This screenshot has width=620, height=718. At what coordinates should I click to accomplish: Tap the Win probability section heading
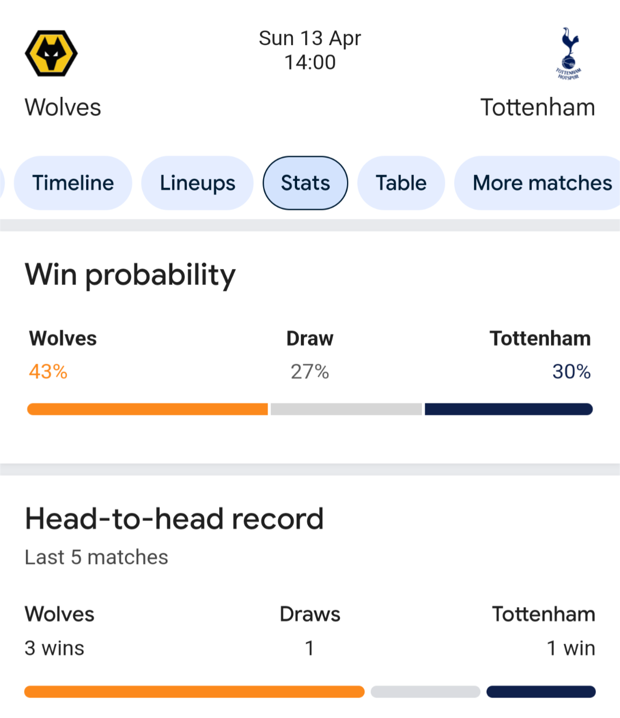(x=130, y=275)
